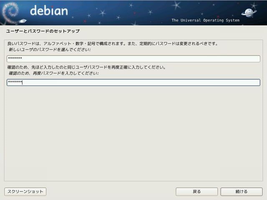Go back with the 戻る button

point(197,192)
